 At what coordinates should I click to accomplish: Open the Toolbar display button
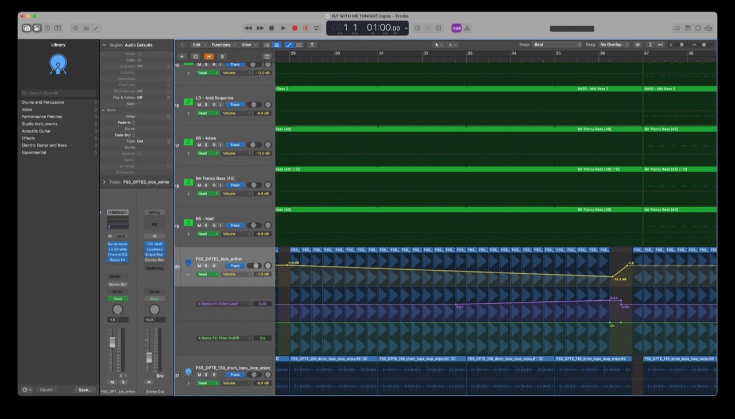click(57, 28)
